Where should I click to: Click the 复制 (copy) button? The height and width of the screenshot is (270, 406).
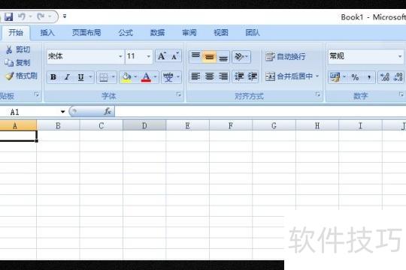click(17, 62)
